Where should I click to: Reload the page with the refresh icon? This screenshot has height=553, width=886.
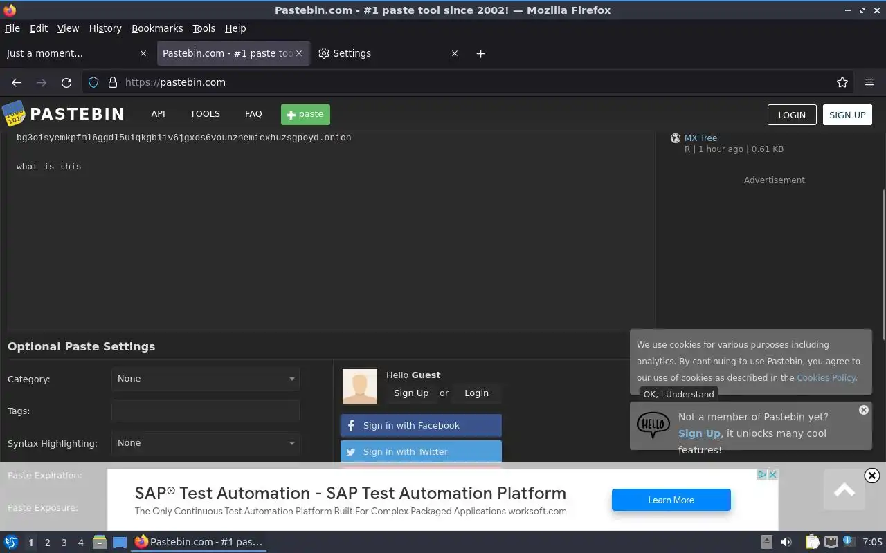[x=66, y=82]
